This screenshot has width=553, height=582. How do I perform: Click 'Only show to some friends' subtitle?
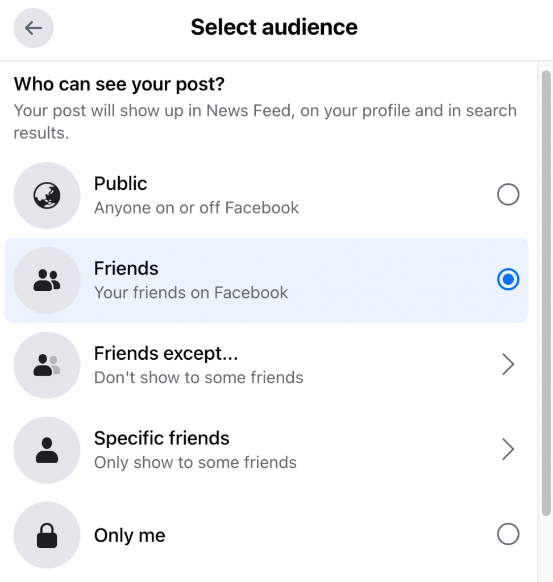click(195, 463)
